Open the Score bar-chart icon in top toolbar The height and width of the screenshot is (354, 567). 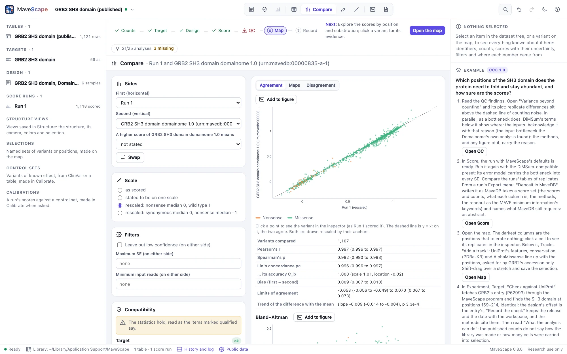[278, 9]
